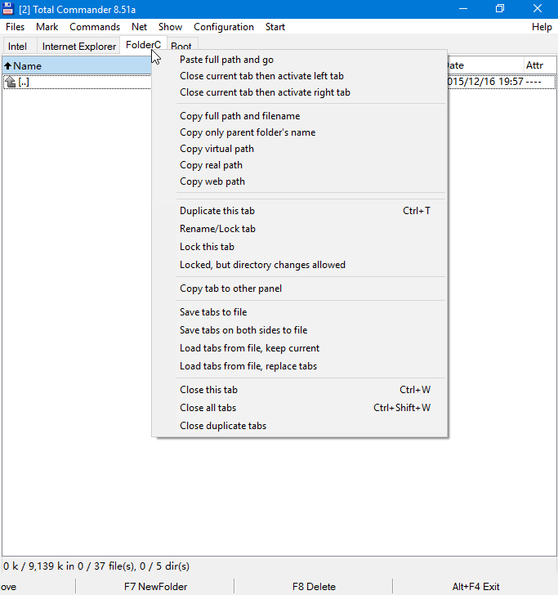
Task: Click the Name column header
Action: tap(77, 65)
